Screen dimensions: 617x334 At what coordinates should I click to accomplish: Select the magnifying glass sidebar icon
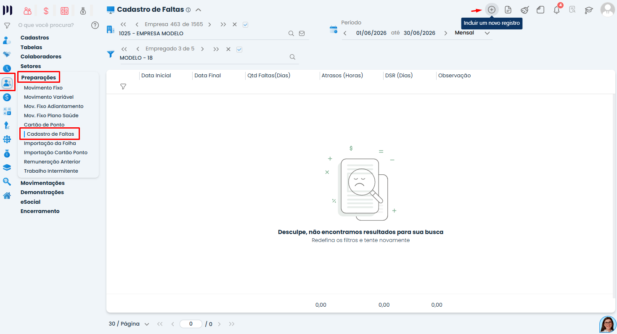point(7,181)
